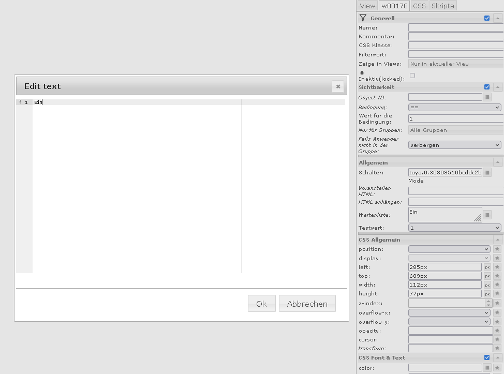Click the star icon next to opacity
This screenshot has height=374, width=504.
497,331
